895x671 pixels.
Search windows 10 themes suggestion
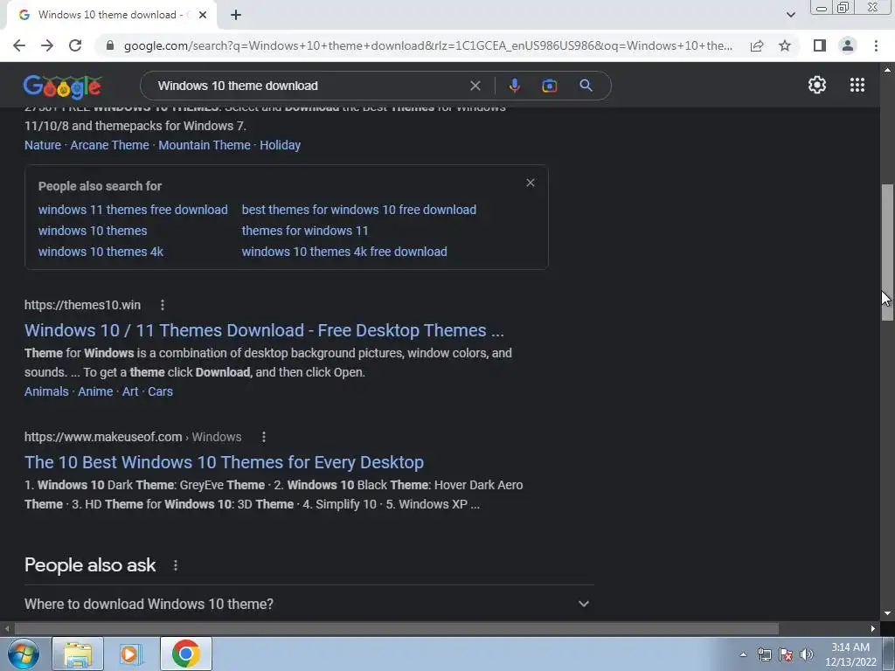tap(93, 231)
